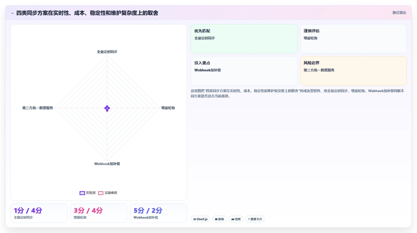This screenshot has height=233, width=417.
Task: Select the 第三方统一数据服务 radar axis label
Action: 38,108
